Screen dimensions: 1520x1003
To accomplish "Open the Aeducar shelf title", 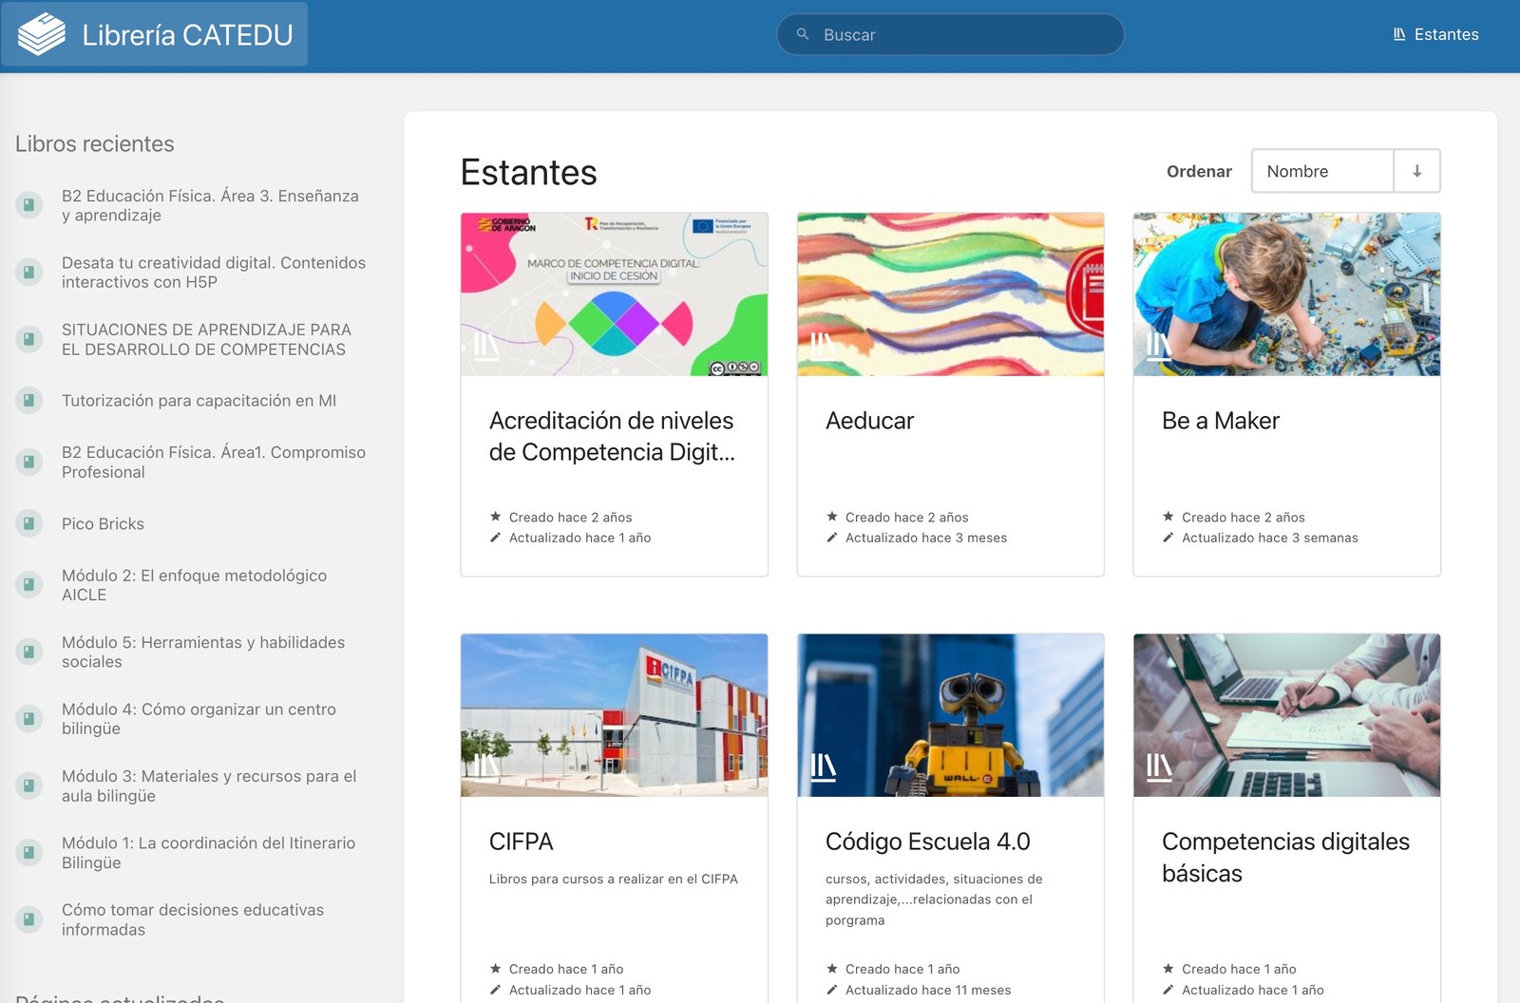I will point(869,421).
